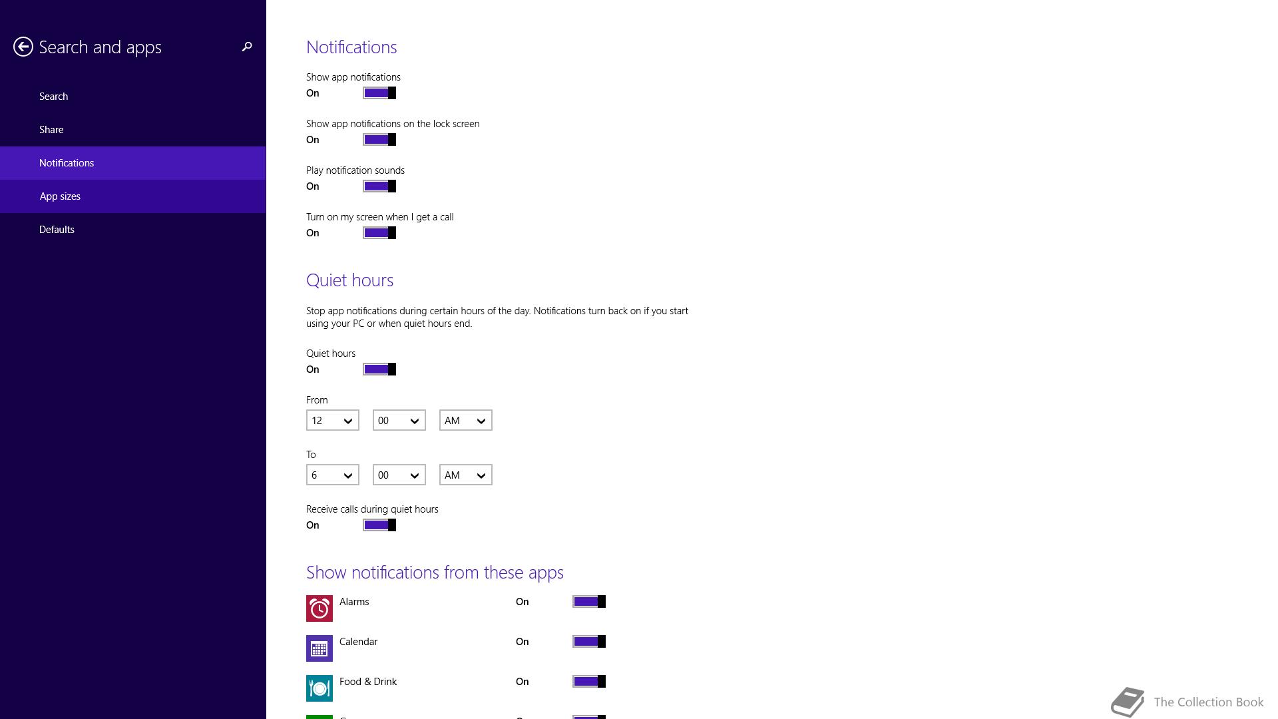Open the From AM/PM dropdown
Viewport: 1278px width, 719px height.
(x=466, y=421)
